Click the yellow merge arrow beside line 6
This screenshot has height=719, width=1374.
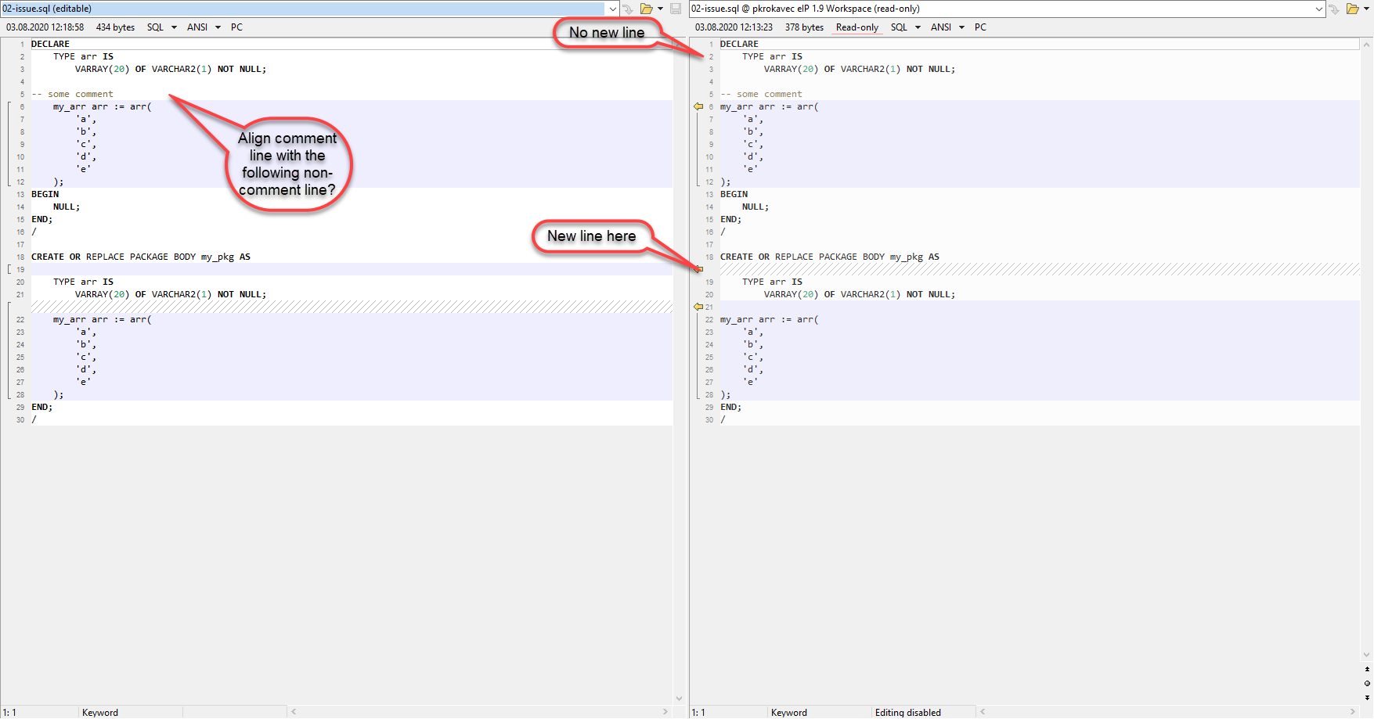coord(698,106)
